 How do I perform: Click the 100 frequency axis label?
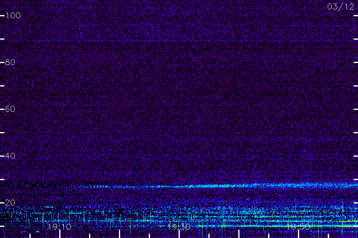(13, 15)
